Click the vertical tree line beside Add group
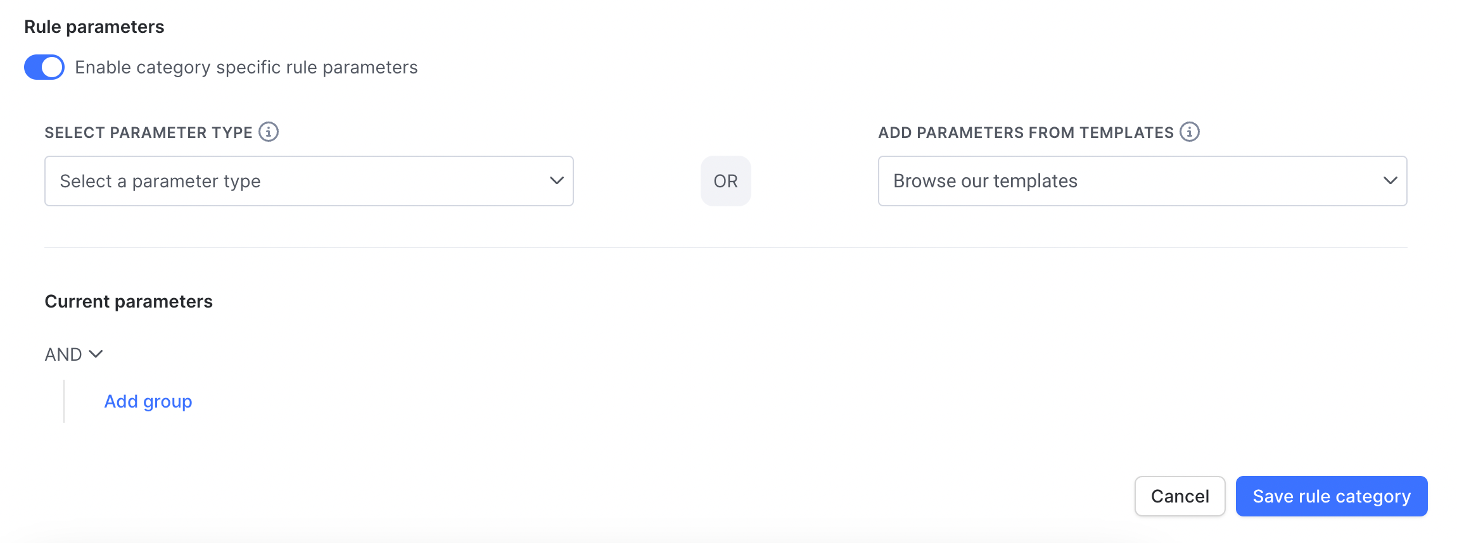 point(64,401)
